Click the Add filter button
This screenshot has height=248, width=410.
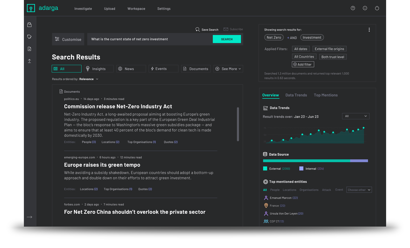[x=303, y=64]
